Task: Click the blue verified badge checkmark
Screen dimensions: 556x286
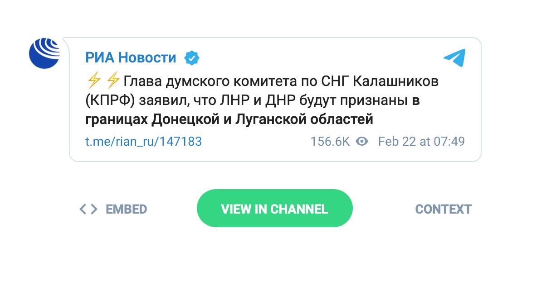Action: tap(192, 58)
